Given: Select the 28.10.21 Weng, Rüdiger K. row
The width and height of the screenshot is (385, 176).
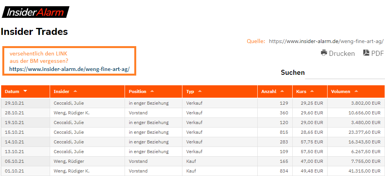Looking at the screenshot, I should point(71,113).
